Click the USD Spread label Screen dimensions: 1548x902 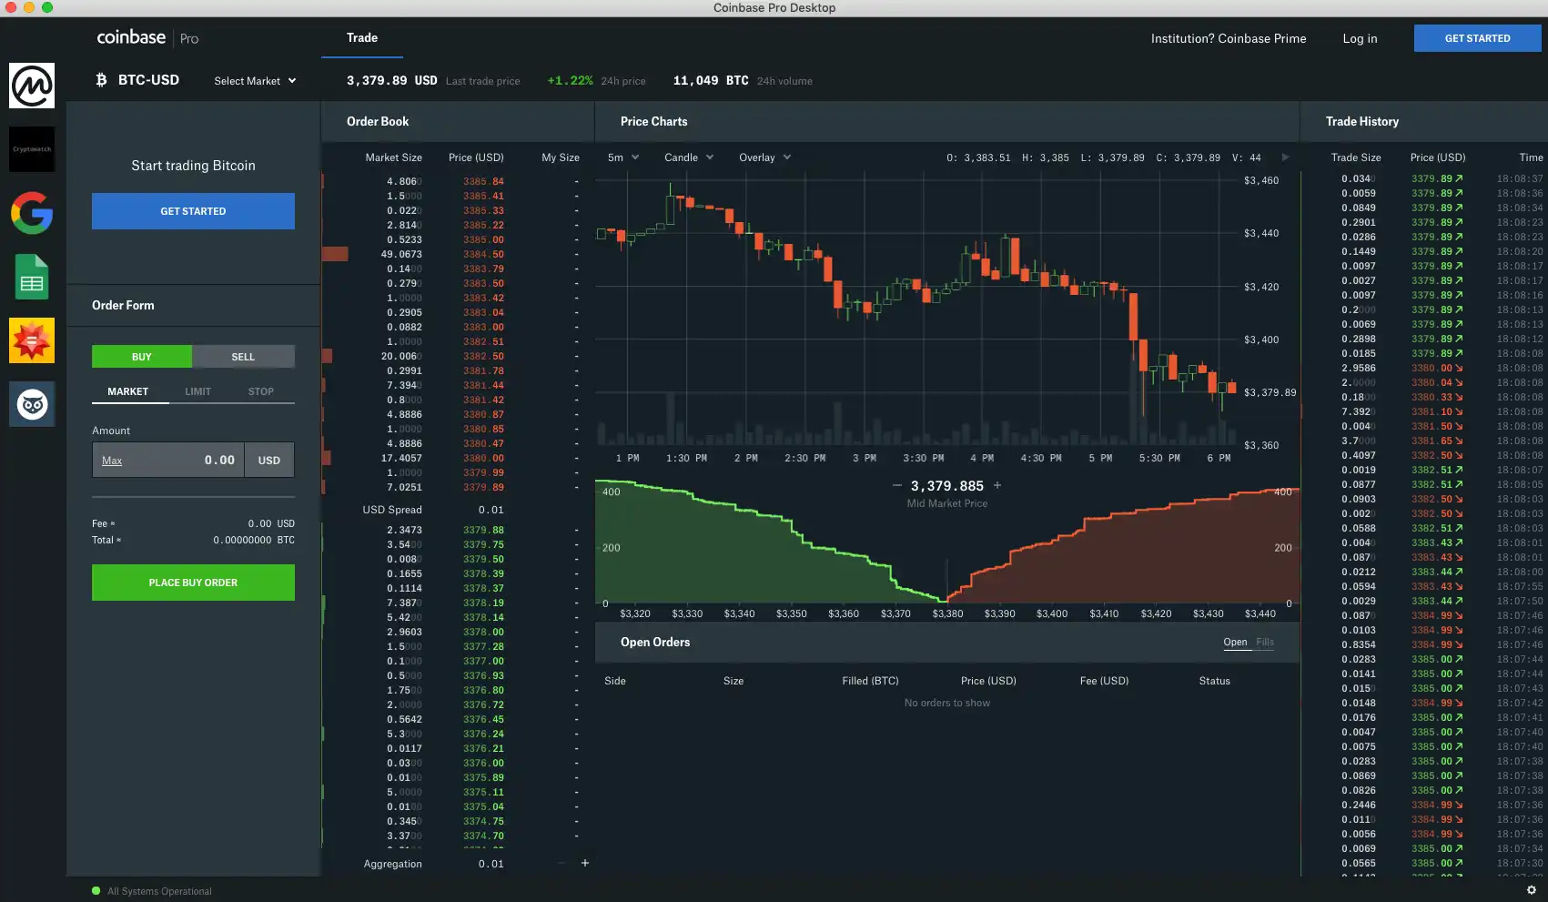(x=392, y=510)
